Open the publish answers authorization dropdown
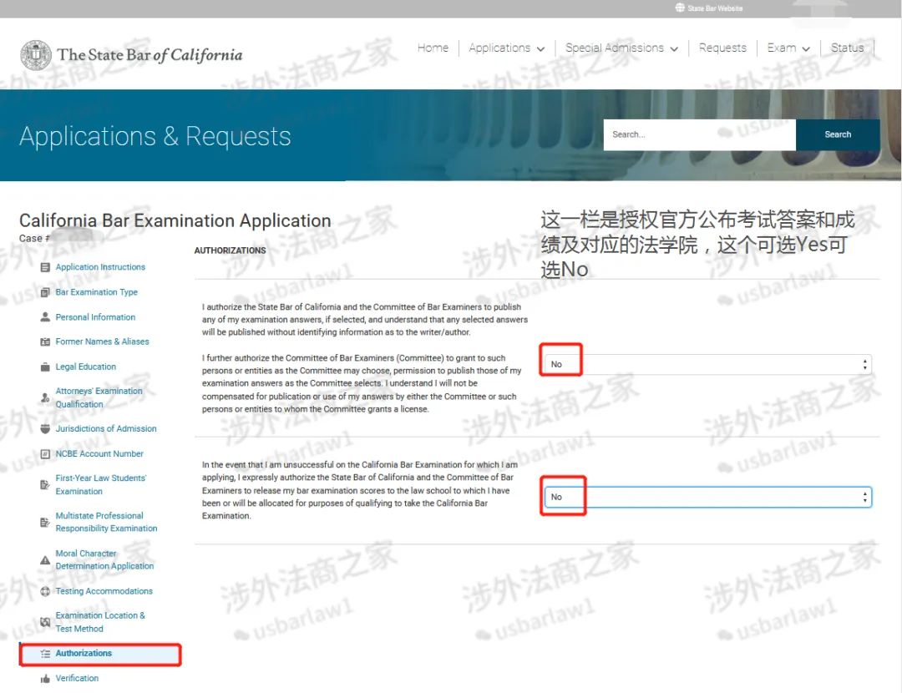This screenshot has width=902, height=693. pos(707,364)
